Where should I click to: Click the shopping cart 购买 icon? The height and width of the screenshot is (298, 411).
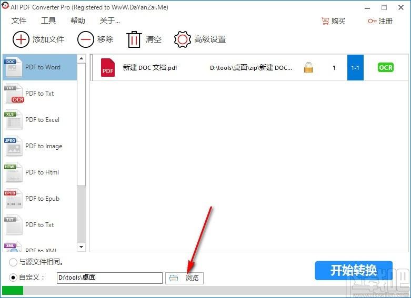point(325,21)
